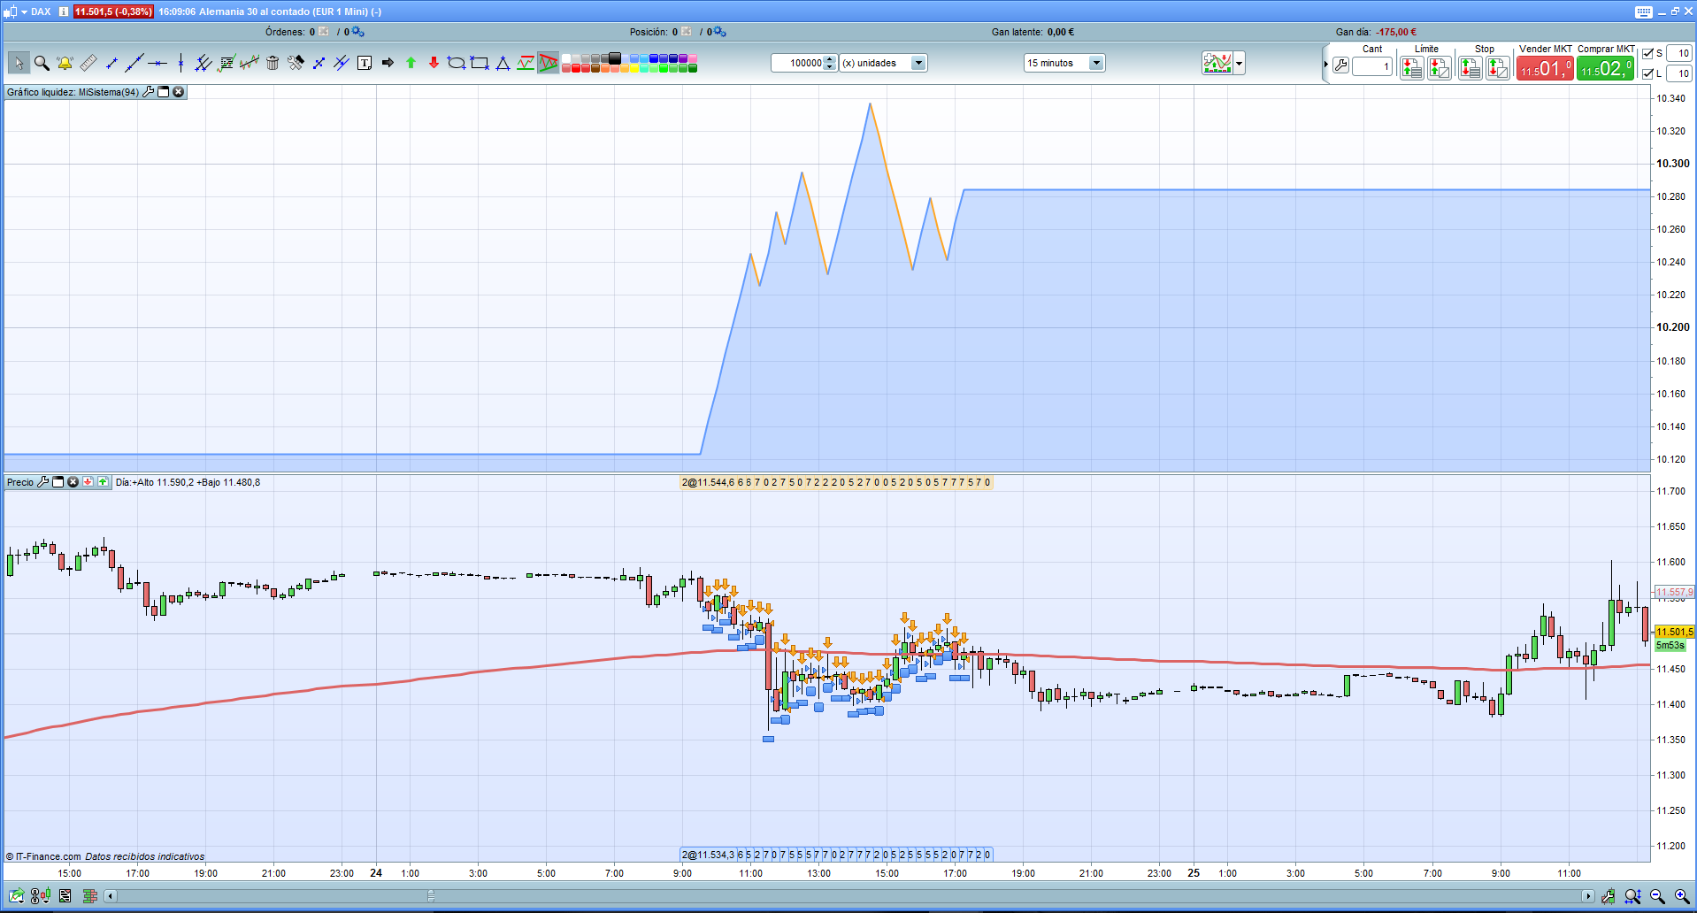
Task: Click the horizontal scrollbar right arrow
Action: 1588,896
